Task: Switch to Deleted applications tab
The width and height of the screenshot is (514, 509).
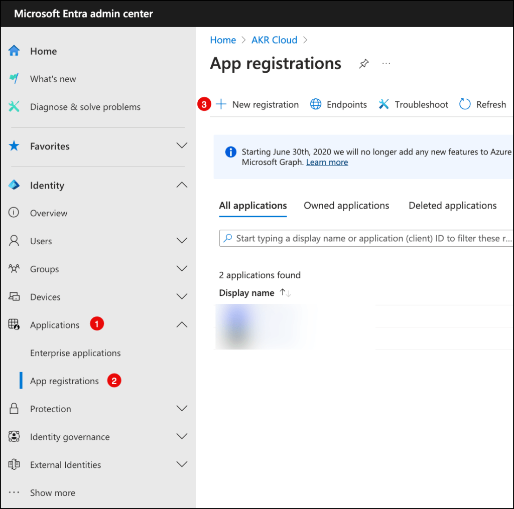Action: click(x=452, y=206)
